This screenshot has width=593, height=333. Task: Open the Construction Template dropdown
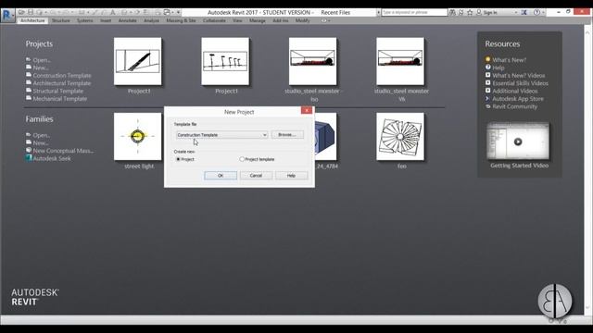click(x=221, y=135)
